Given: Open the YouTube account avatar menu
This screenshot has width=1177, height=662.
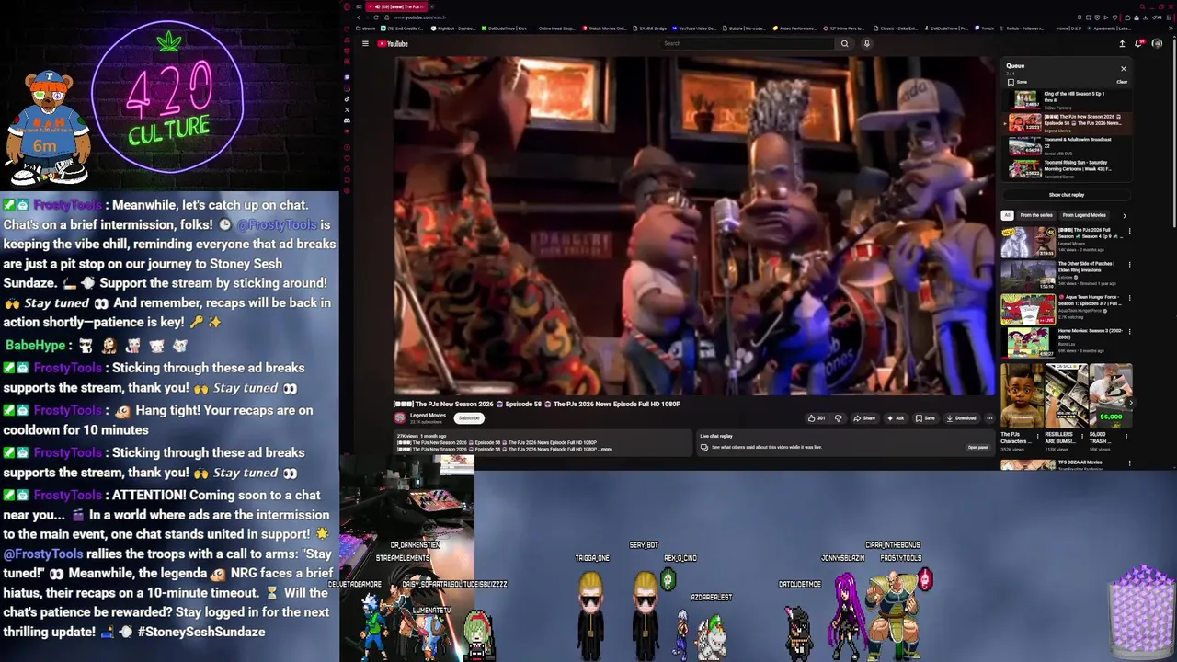Looking at the screenshot, I should tap(1157, 43).
